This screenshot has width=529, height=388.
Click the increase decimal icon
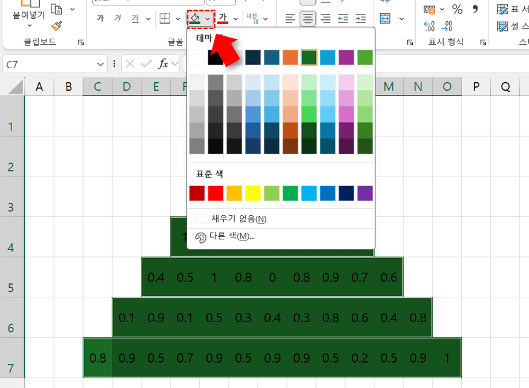click(430, 26)
